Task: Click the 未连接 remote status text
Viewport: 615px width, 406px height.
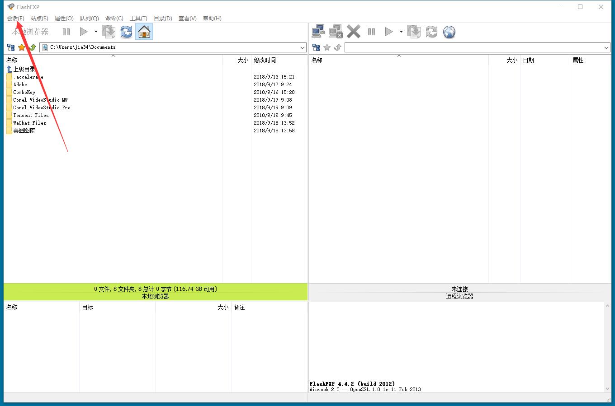Action: (x=459, y=289)
